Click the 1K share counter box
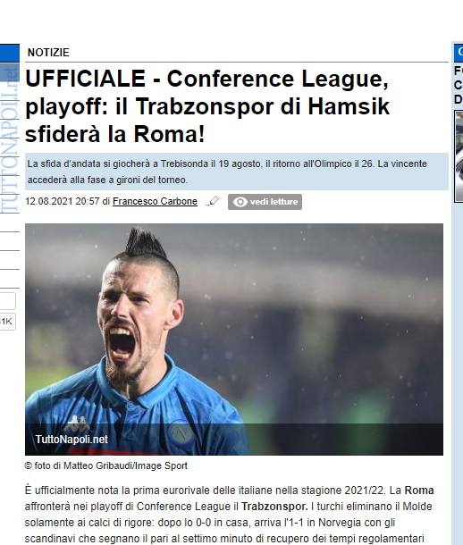Screen dimensions: 463x545 pos(7,322)
